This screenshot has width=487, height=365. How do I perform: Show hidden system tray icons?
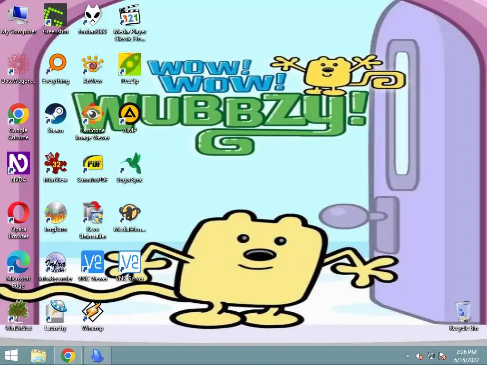408,356
